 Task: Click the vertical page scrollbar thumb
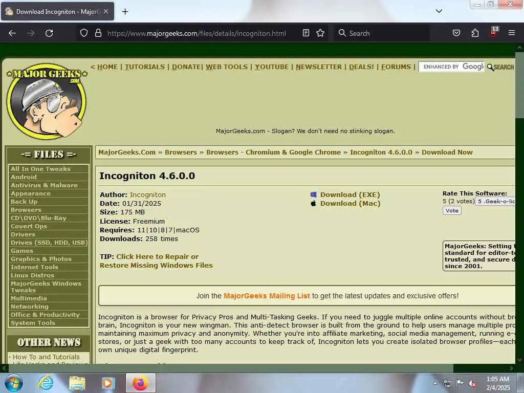tap(520, 84)
